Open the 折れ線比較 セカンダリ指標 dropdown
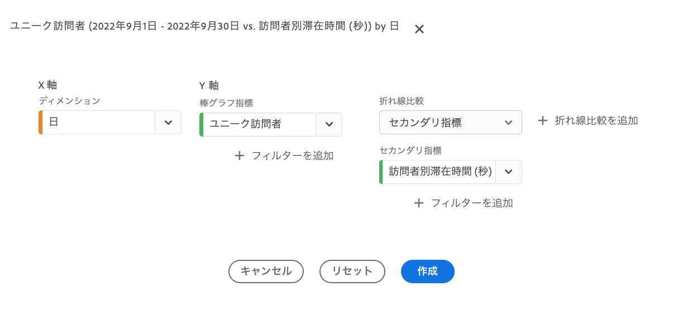Viewport: 678px width, 320px height. [x=451, y=123]
